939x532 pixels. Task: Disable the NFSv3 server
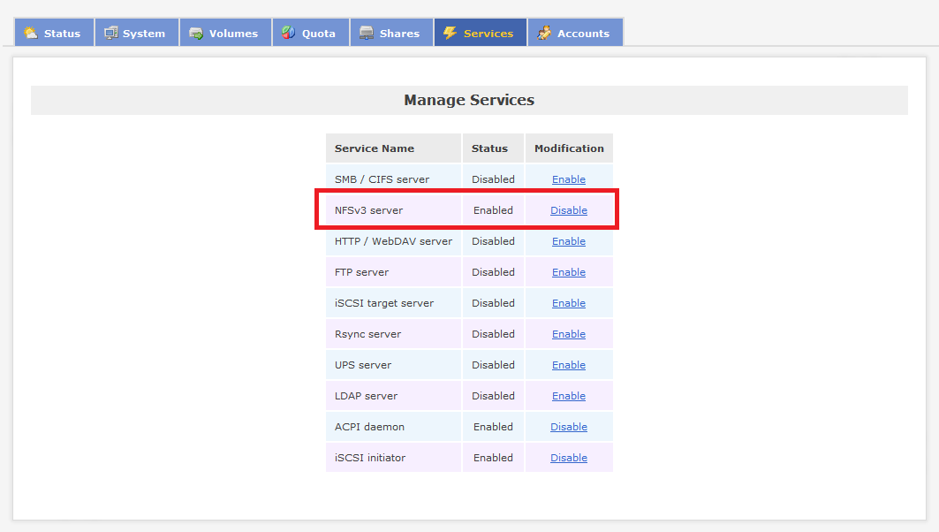569,210
